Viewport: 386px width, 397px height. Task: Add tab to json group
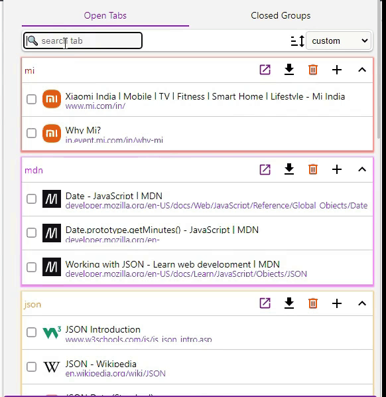click(337, 303)
